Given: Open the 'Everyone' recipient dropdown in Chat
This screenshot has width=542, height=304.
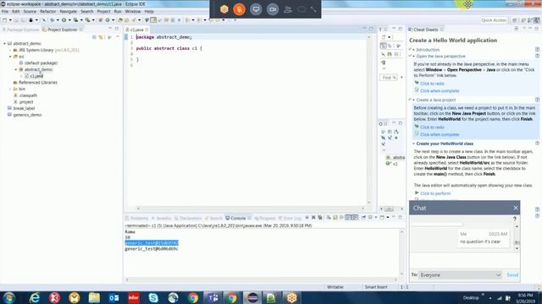Looking at the screenshot, I should (460, 274).
